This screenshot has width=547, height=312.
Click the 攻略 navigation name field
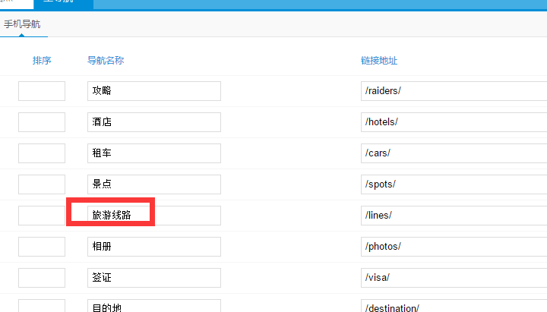(153, 91)
